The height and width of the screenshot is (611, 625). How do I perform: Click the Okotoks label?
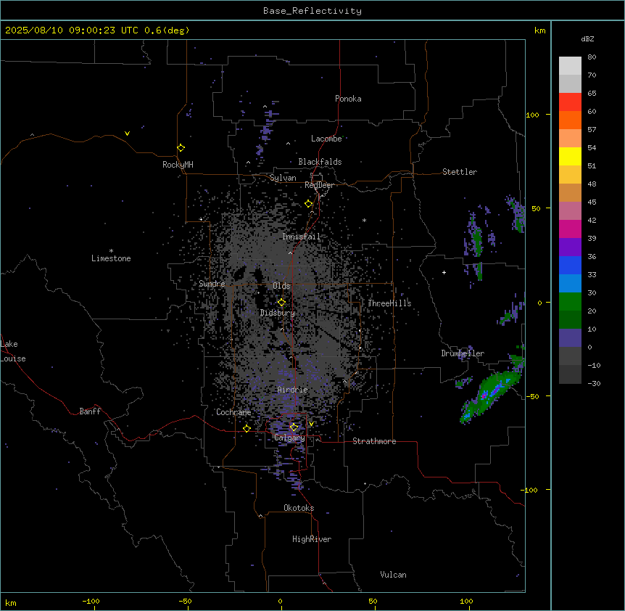pos(299,508)
